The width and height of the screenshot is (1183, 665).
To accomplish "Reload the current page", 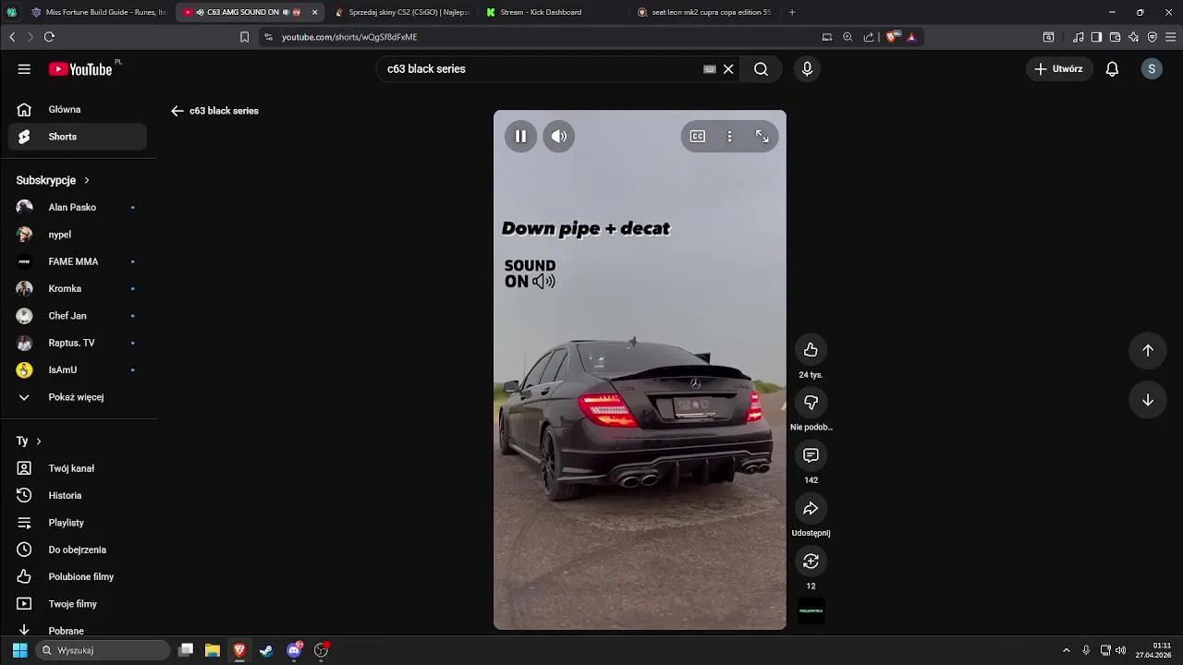I will tap(49, 37).
